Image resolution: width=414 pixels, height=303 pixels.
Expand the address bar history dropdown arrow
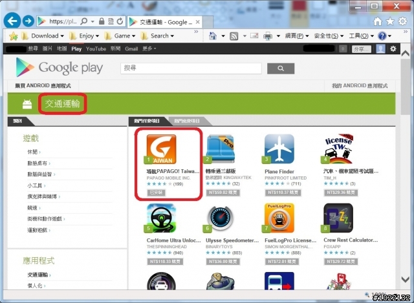[93, 21]
